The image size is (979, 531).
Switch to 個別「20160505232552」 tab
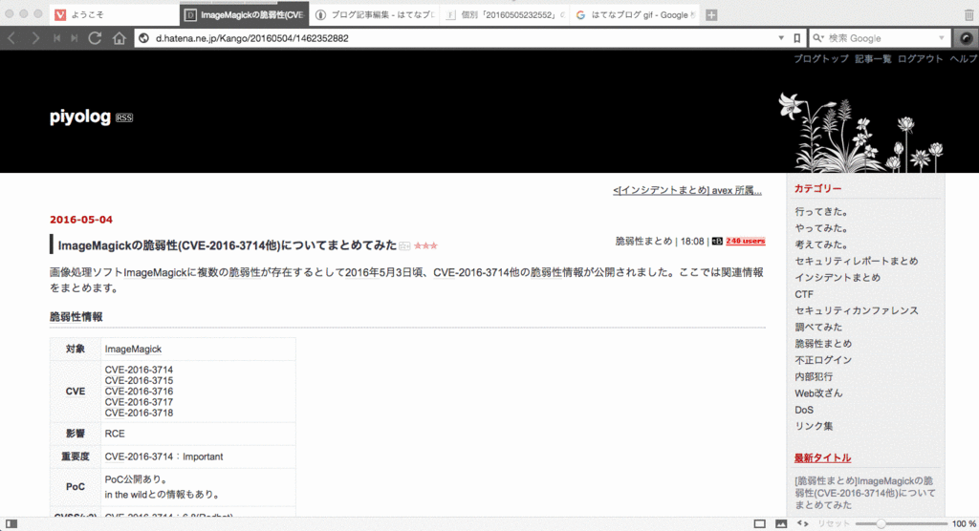pos(505,15)
